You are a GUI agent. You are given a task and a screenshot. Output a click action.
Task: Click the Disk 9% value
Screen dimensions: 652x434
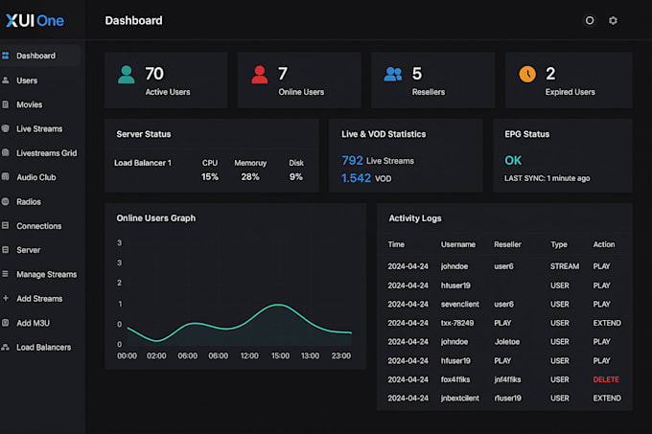[x=296, y=177]
